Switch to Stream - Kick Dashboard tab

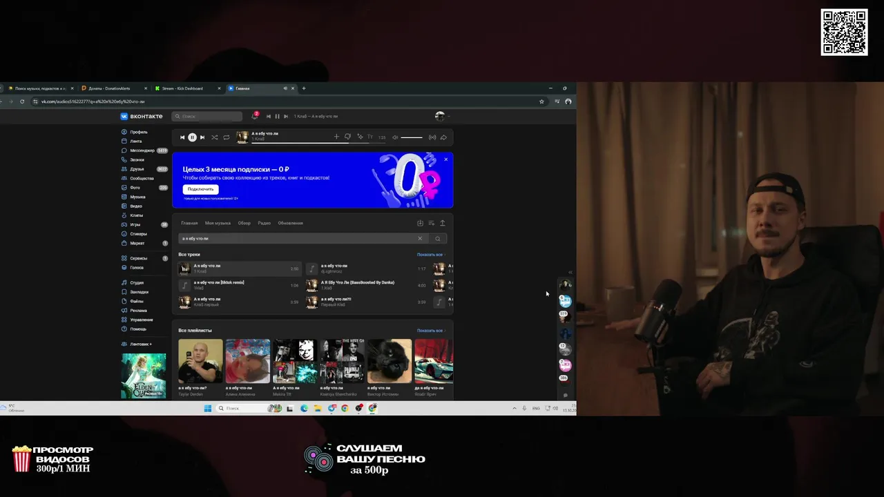coord(187,88)
